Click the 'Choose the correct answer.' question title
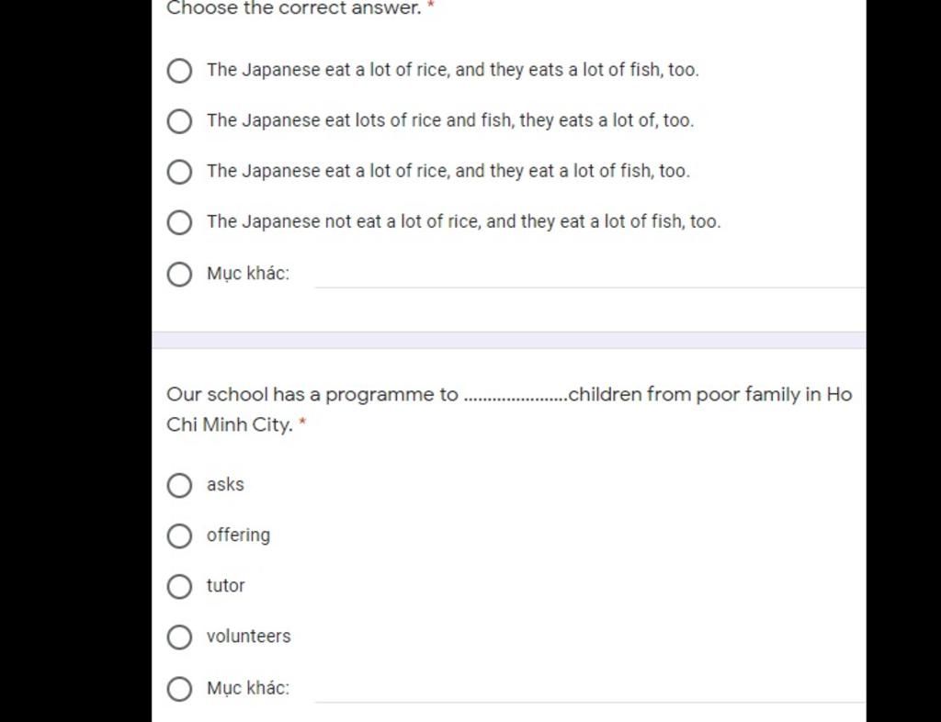 (x=293, y=9)
